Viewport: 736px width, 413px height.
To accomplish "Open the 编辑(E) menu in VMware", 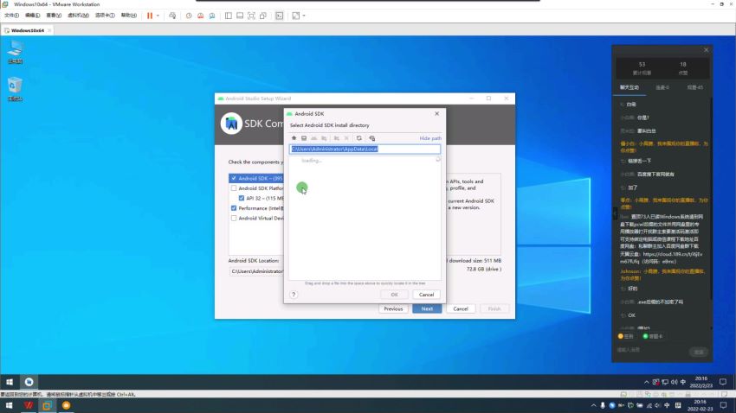I will tap(32, 16).
